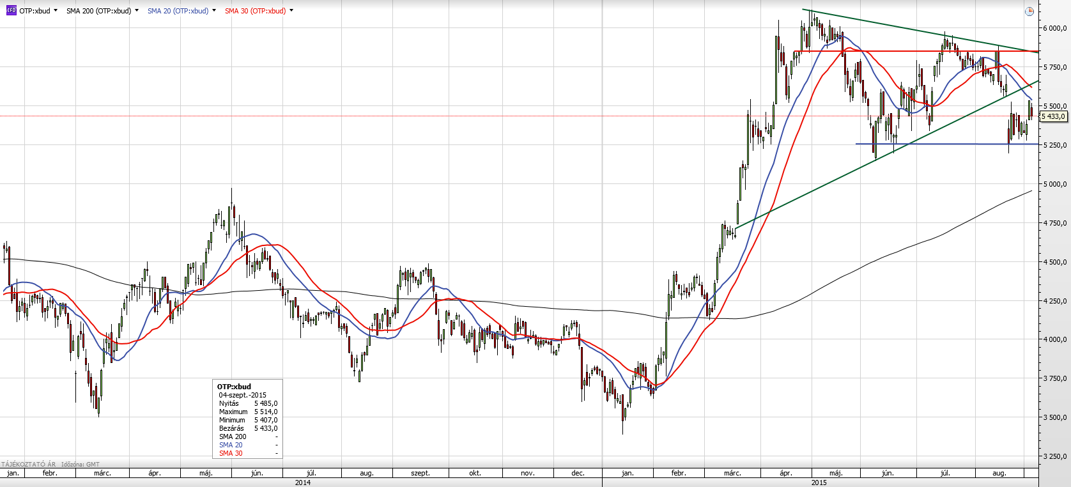Click the date 04-szept.-2015 in data box
Viewport: 1071px width, 487px height.
click(243, 395)
